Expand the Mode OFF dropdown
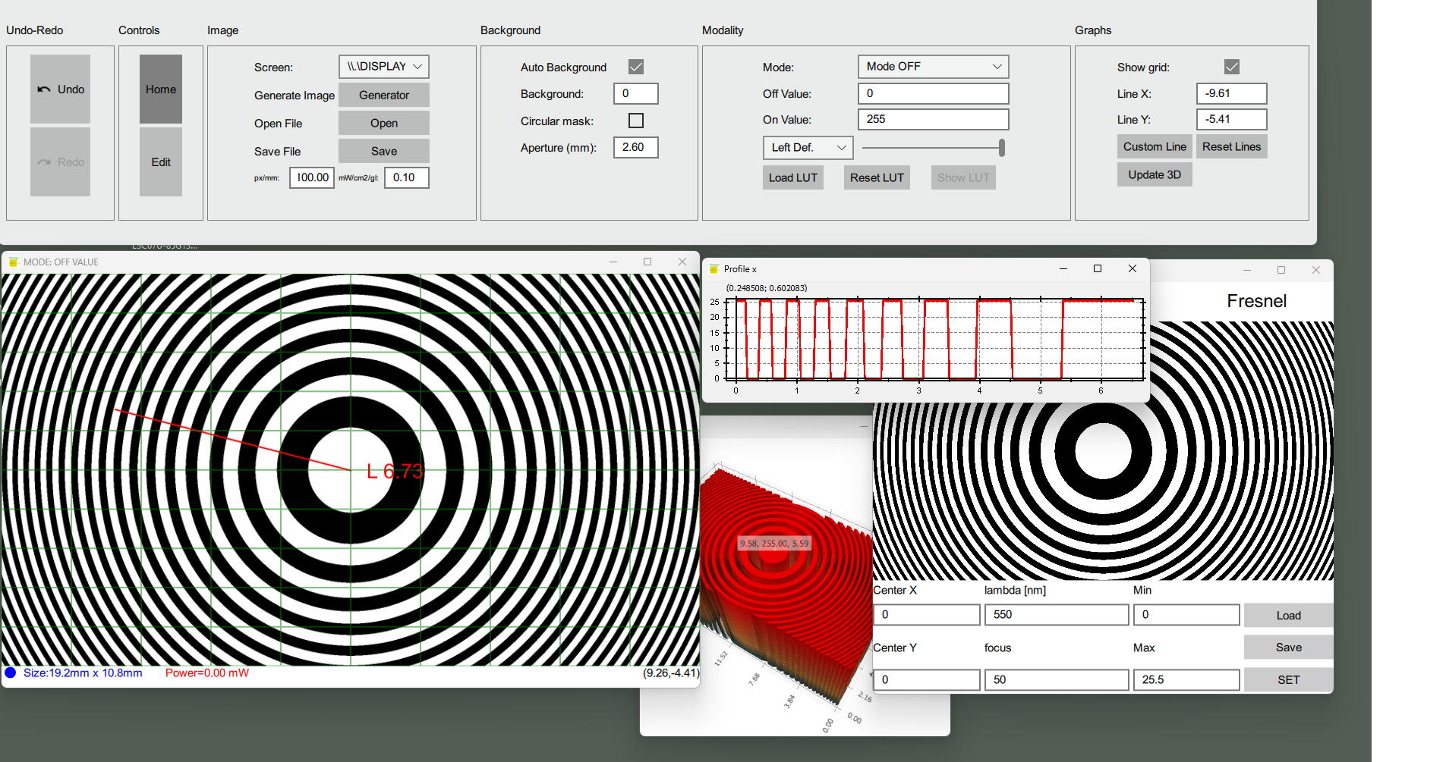The height and width of the screenshot is (762, 1446). [934, 67]
